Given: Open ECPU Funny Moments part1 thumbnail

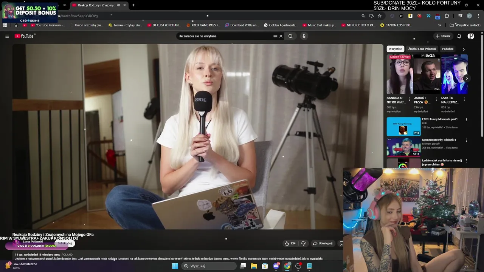Looking at the screenshot, I should click(403, 127).
